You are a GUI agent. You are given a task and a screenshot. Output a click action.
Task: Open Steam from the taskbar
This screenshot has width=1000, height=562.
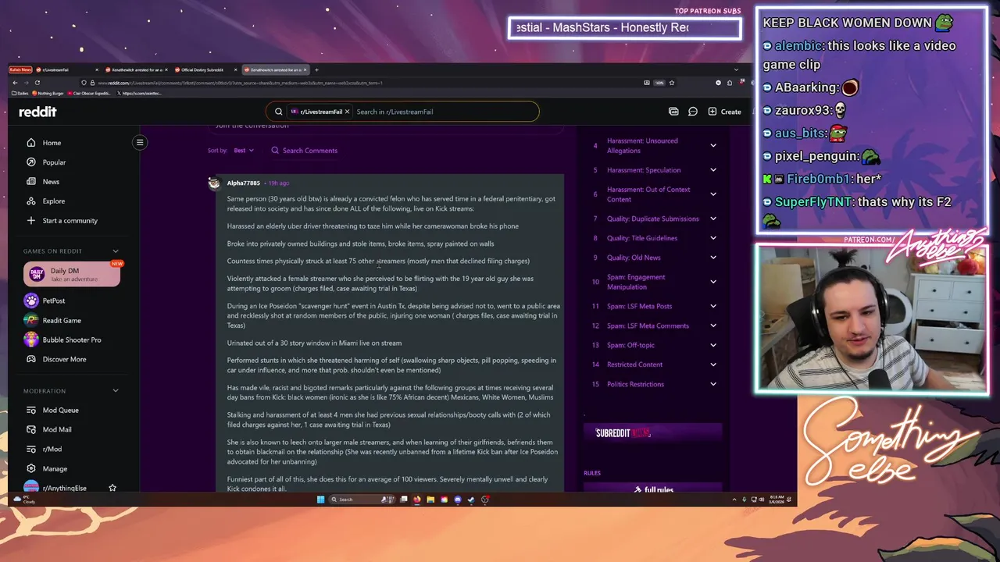tap(471, 500)
